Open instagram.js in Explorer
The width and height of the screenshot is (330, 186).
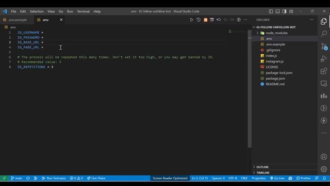274,61
